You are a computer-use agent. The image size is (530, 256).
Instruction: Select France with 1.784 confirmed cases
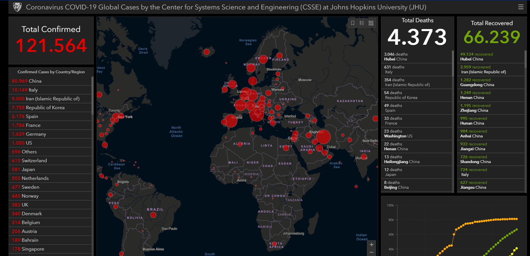[x=50, y=125]
